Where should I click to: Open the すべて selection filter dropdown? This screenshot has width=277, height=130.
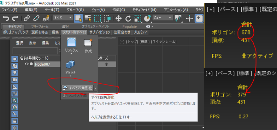pos(63,18)
